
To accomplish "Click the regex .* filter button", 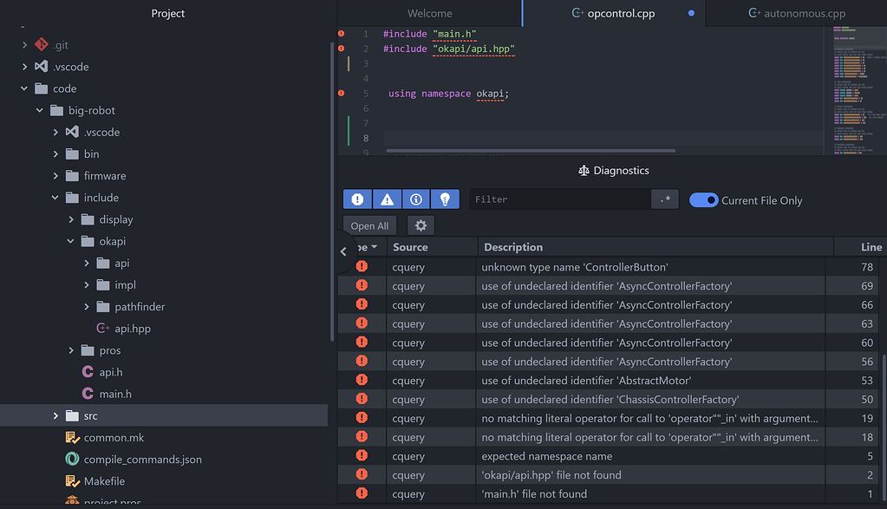I will point(664,199).
